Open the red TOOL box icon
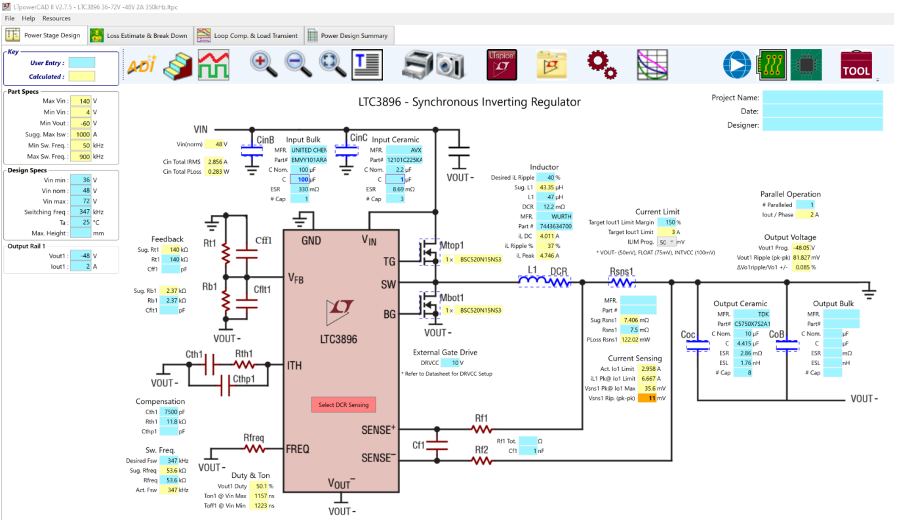Image resolution: width=912 pixels, height=529 pixels. coord(856,65)
